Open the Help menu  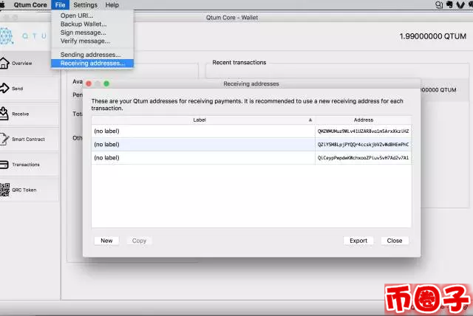112,5
